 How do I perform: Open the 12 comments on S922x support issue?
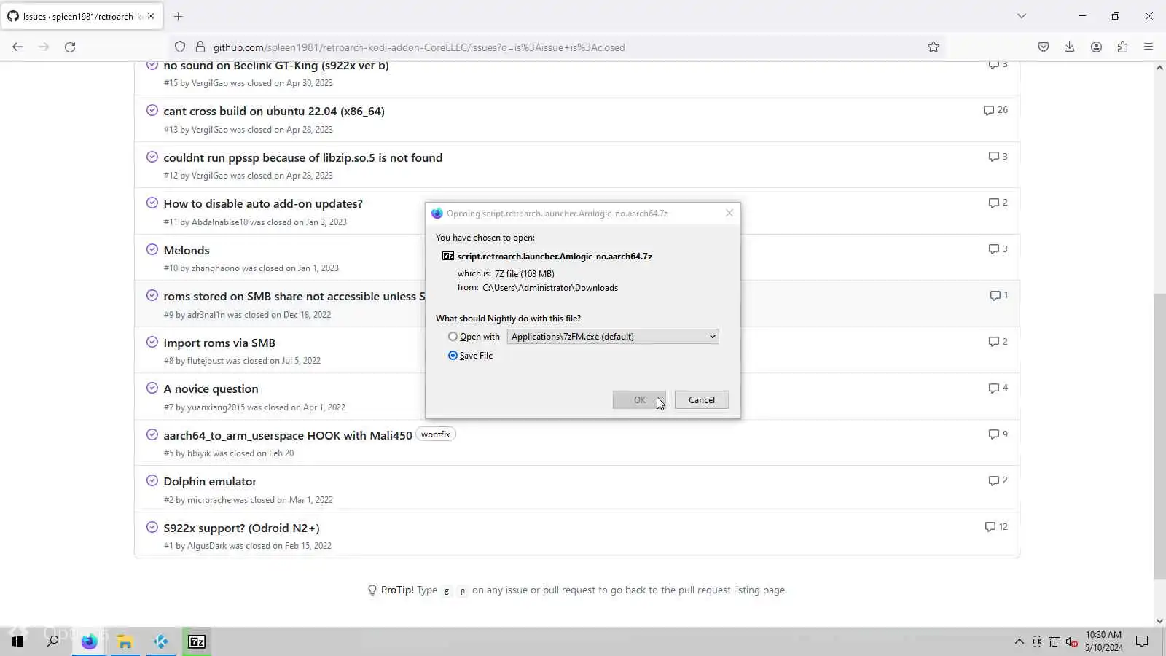996,527
